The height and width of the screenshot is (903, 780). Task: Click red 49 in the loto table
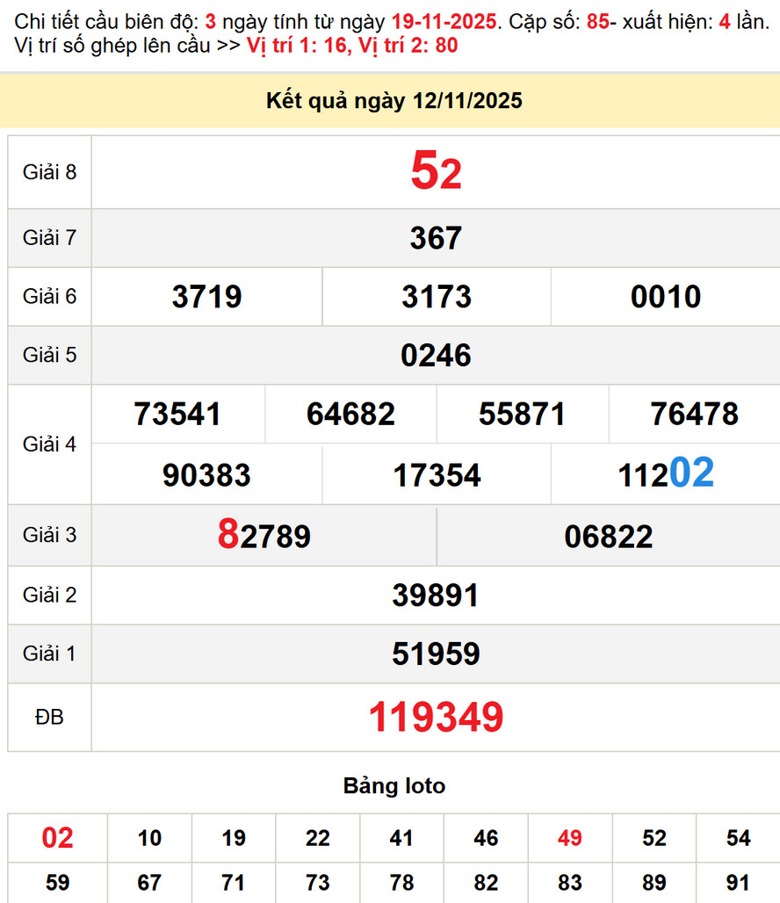[569, 838]
